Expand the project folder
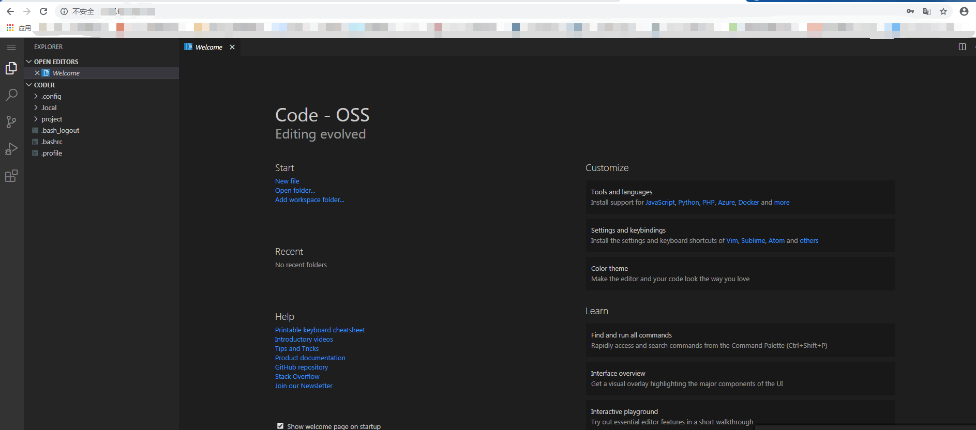The width and height of the screenshot is (976, 430). [x=101, y=119]
